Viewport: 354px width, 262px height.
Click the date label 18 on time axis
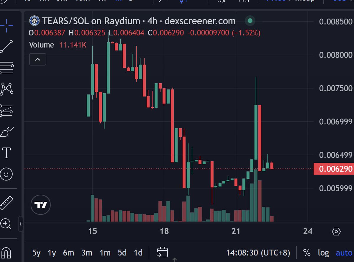164,231
